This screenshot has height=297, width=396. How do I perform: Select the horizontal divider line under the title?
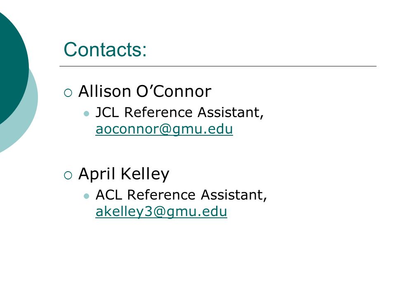click(x=218, y=66)
